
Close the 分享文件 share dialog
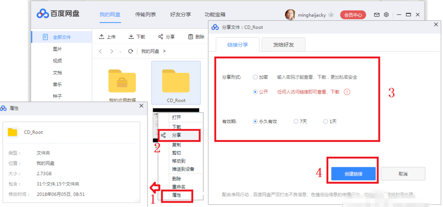(436, 25)
